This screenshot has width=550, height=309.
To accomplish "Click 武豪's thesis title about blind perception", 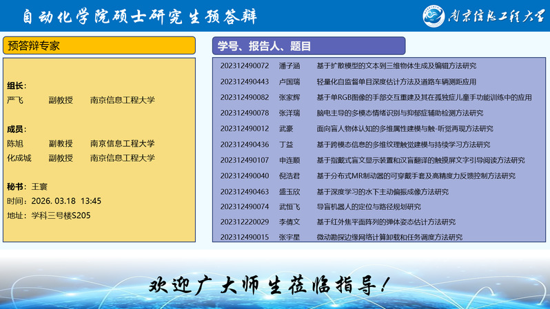I will point(405,129).
